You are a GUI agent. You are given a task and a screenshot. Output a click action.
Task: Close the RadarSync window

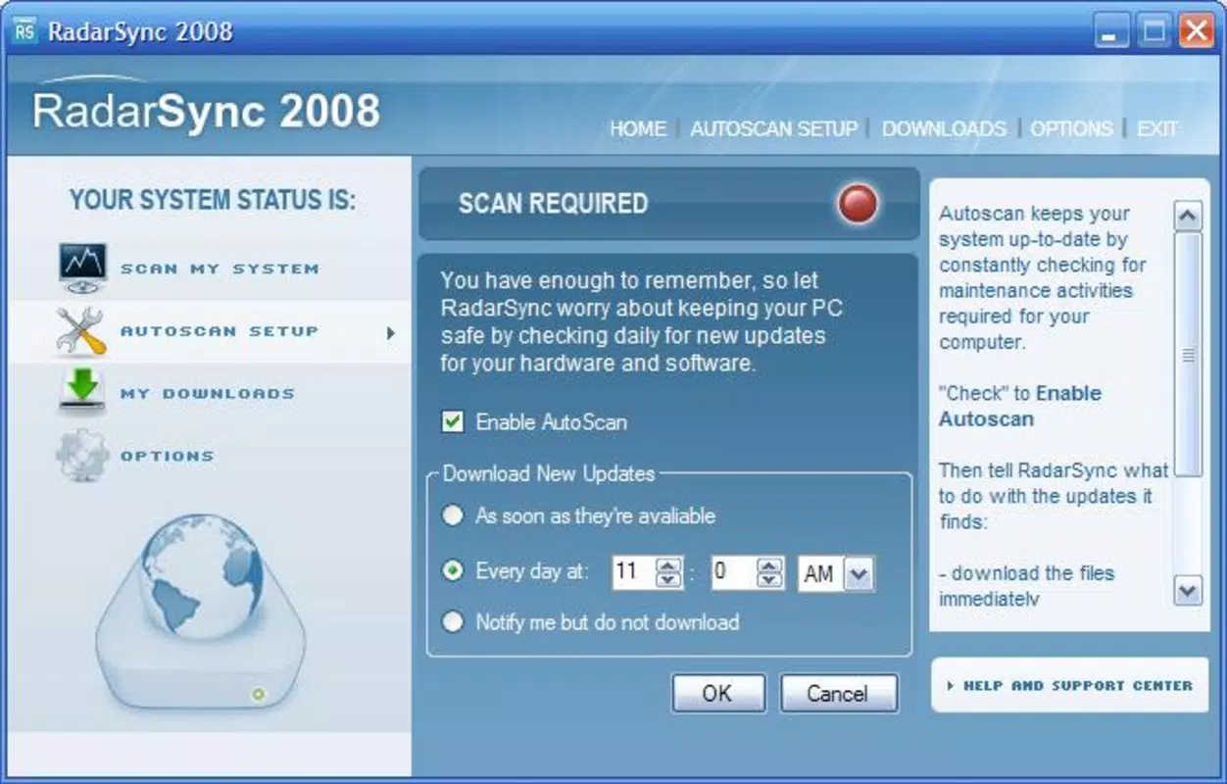1197,31
